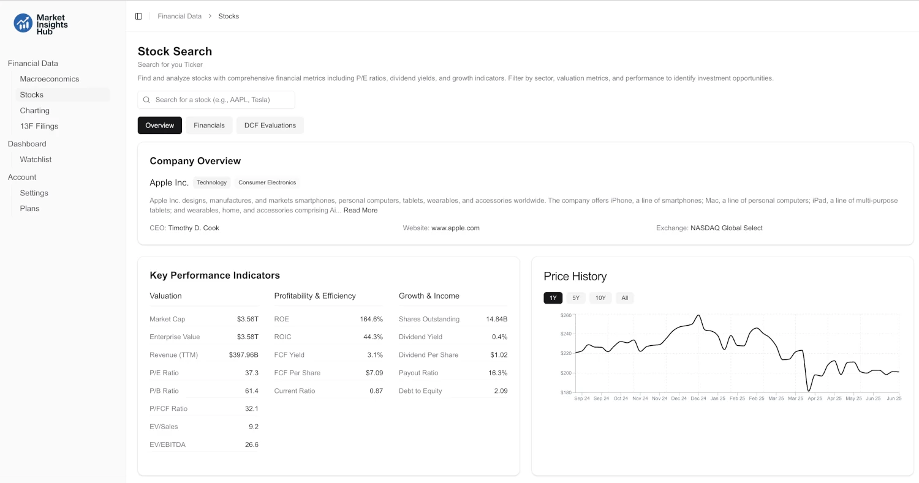
Task: Open Account Settings
Action: (34, 193)
